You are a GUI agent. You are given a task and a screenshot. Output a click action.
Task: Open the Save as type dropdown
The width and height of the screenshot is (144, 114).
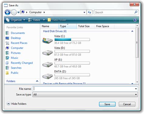(85, 95)
